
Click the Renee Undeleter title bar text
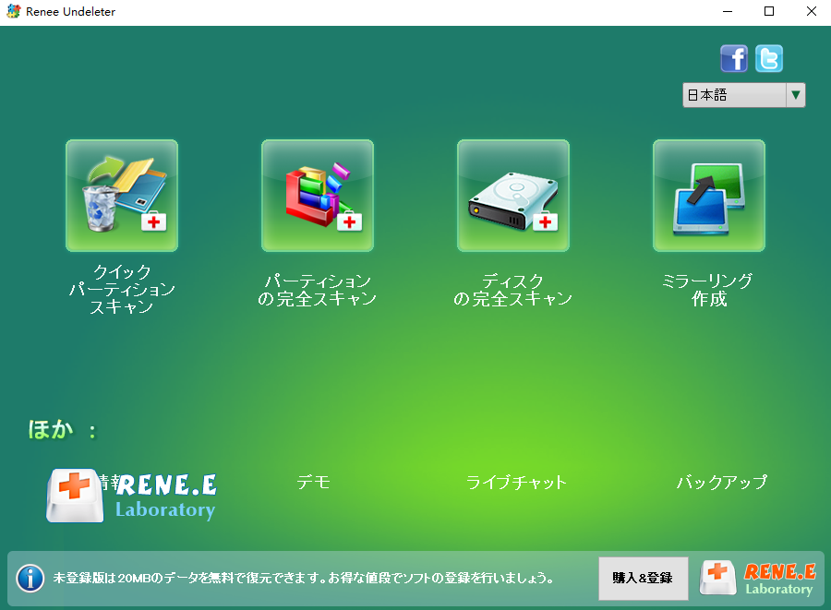69,11
